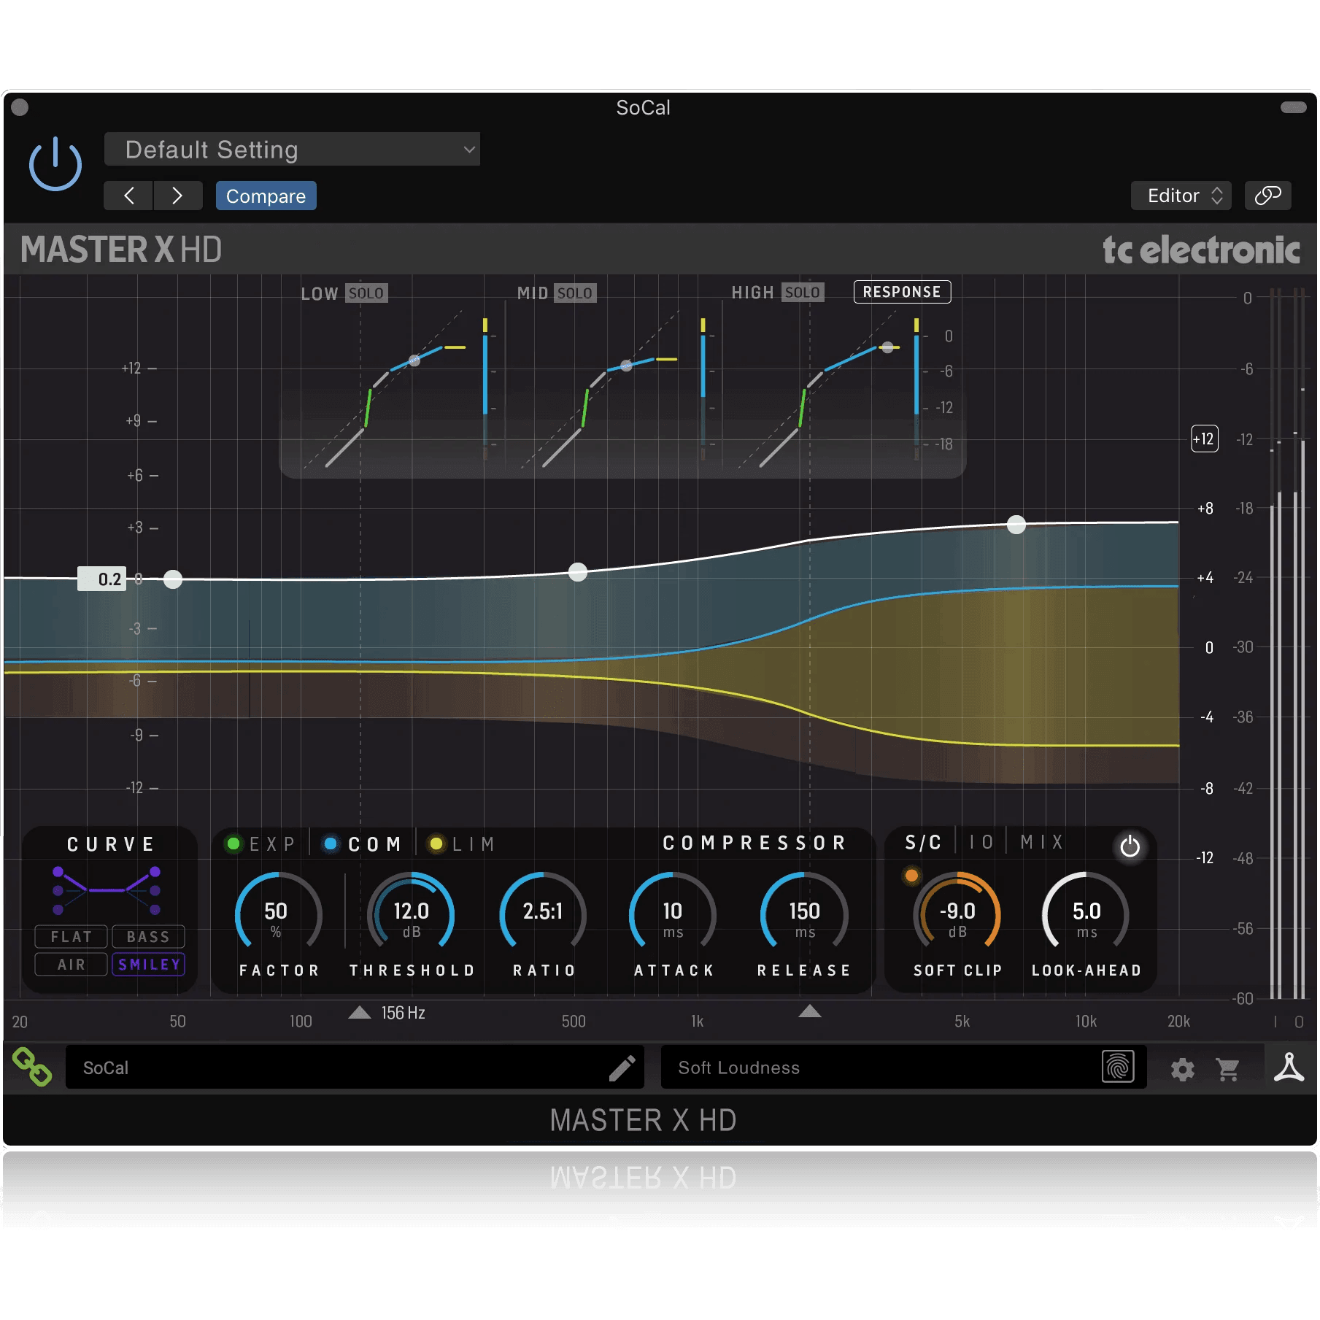Switch to the MIX tab
Image resolution: width=1320 pixels, height=1320 pixels.
coord(1042,843)
